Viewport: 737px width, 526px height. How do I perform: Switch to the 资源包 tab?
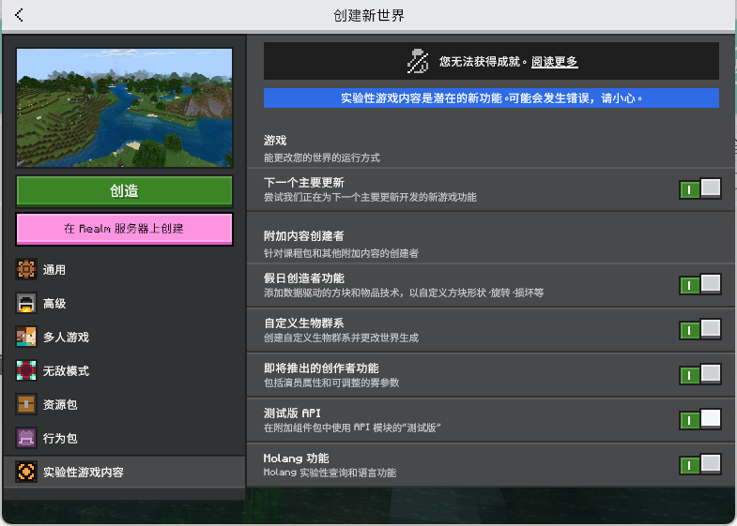pyautogui.click(x=124, y=404)
